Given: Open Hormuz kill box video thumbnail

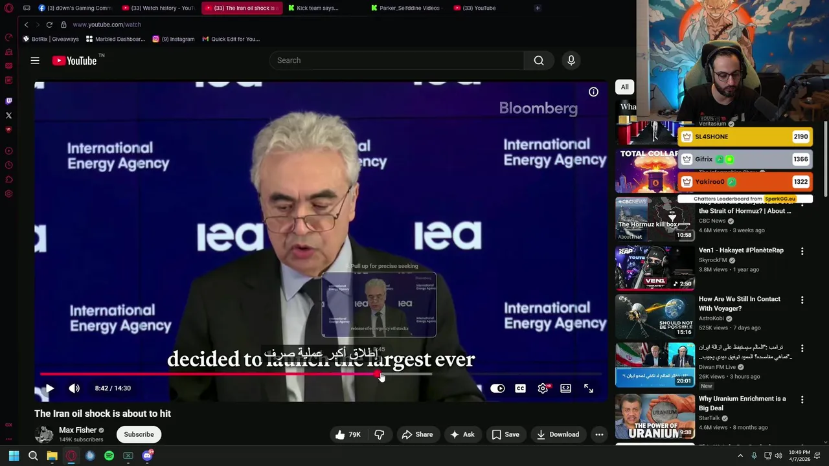Looking at the screenshot, I should [655, 218].
